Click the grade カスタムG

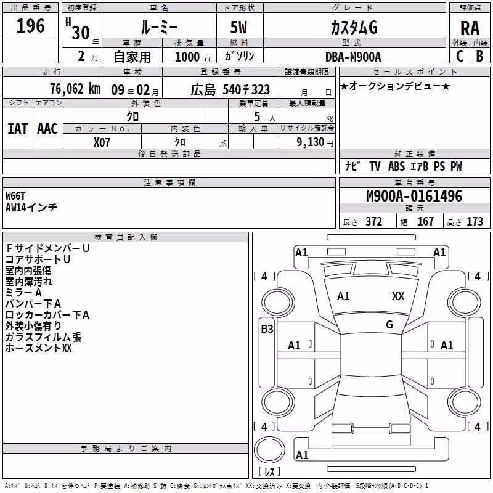pyautogui.click(x=354, y=27)
